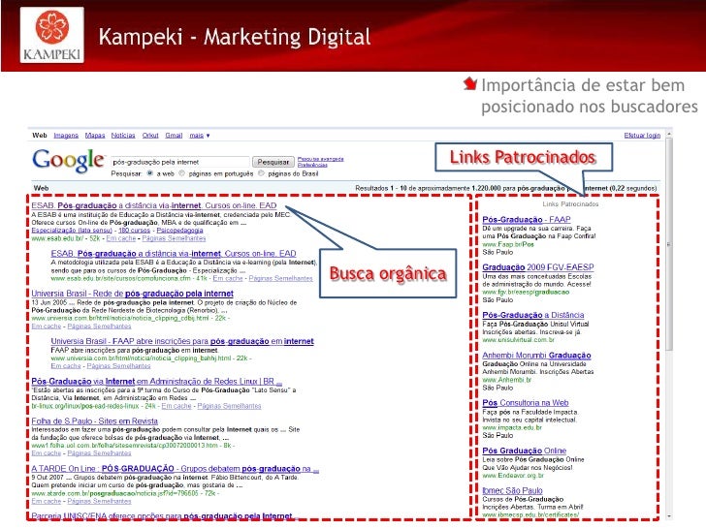706x529 pixels.
Task: Open Psicopedagogia sitelink
Action: [179, 231]
